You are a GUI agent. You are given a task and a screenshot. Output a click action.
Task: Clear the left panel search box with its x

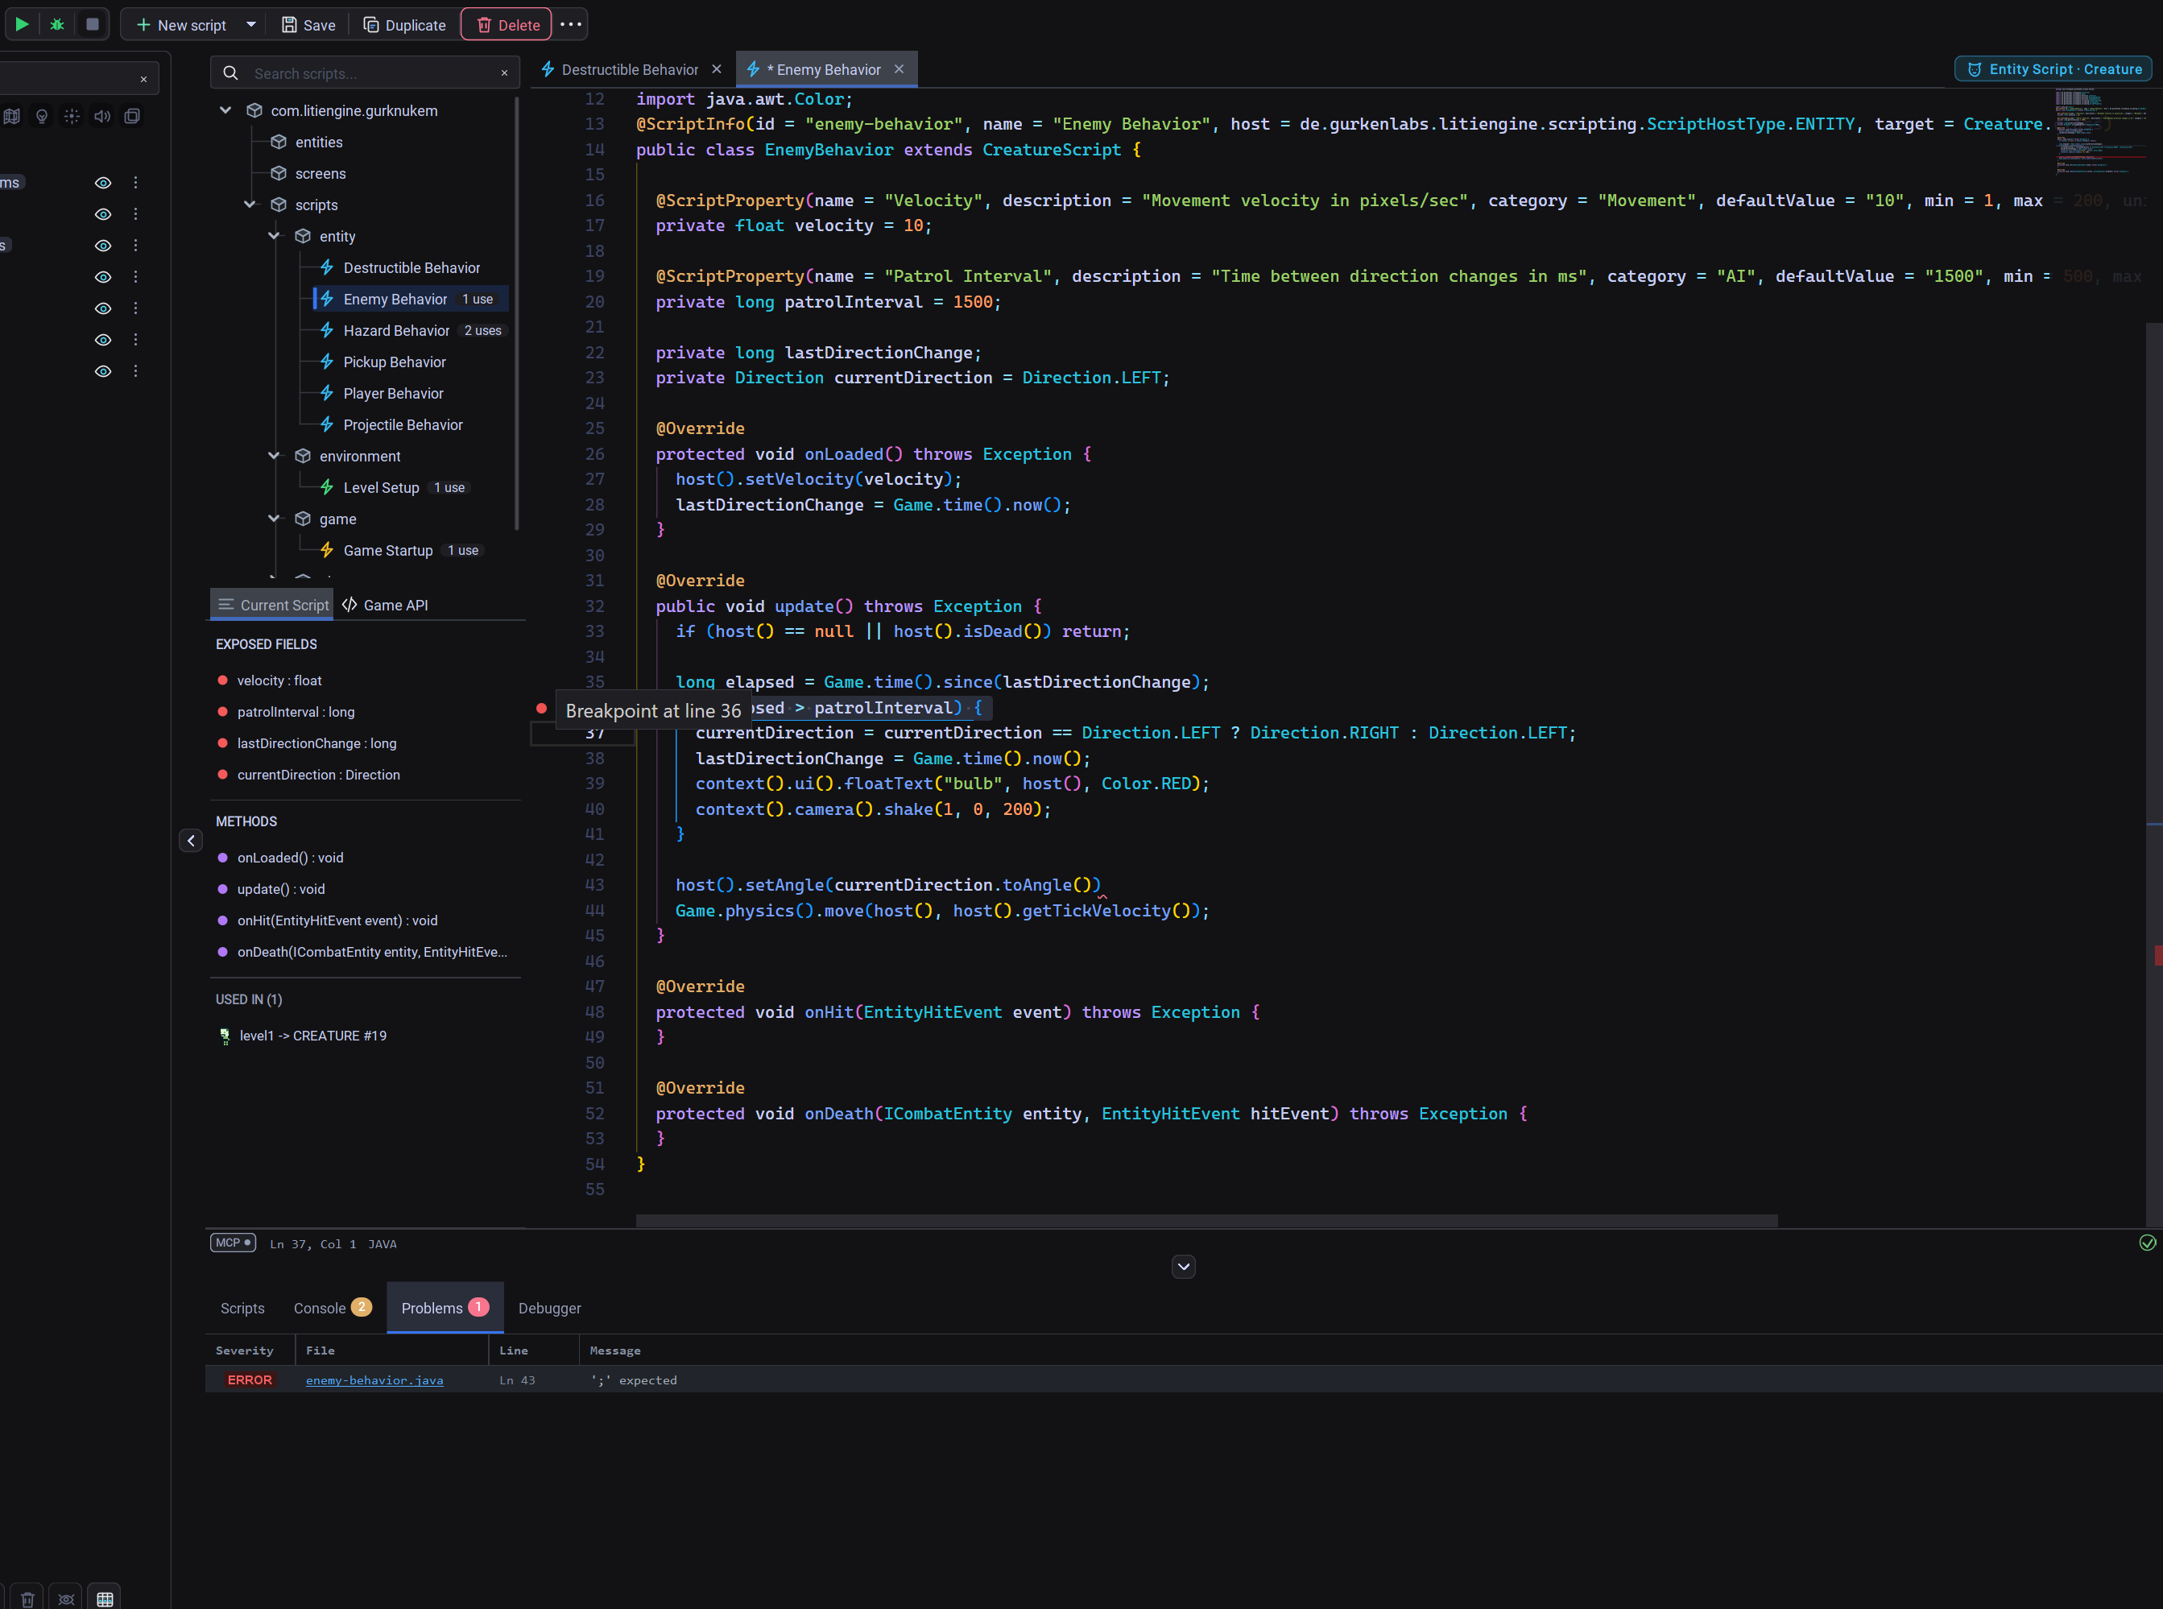[144, 79]
